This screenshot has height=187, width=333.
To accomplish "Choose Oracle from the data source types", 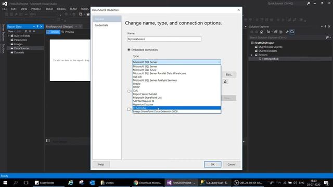I will coord(176,84).
